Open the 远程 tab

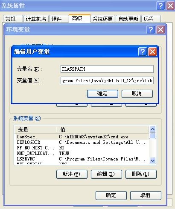point(151,19)
